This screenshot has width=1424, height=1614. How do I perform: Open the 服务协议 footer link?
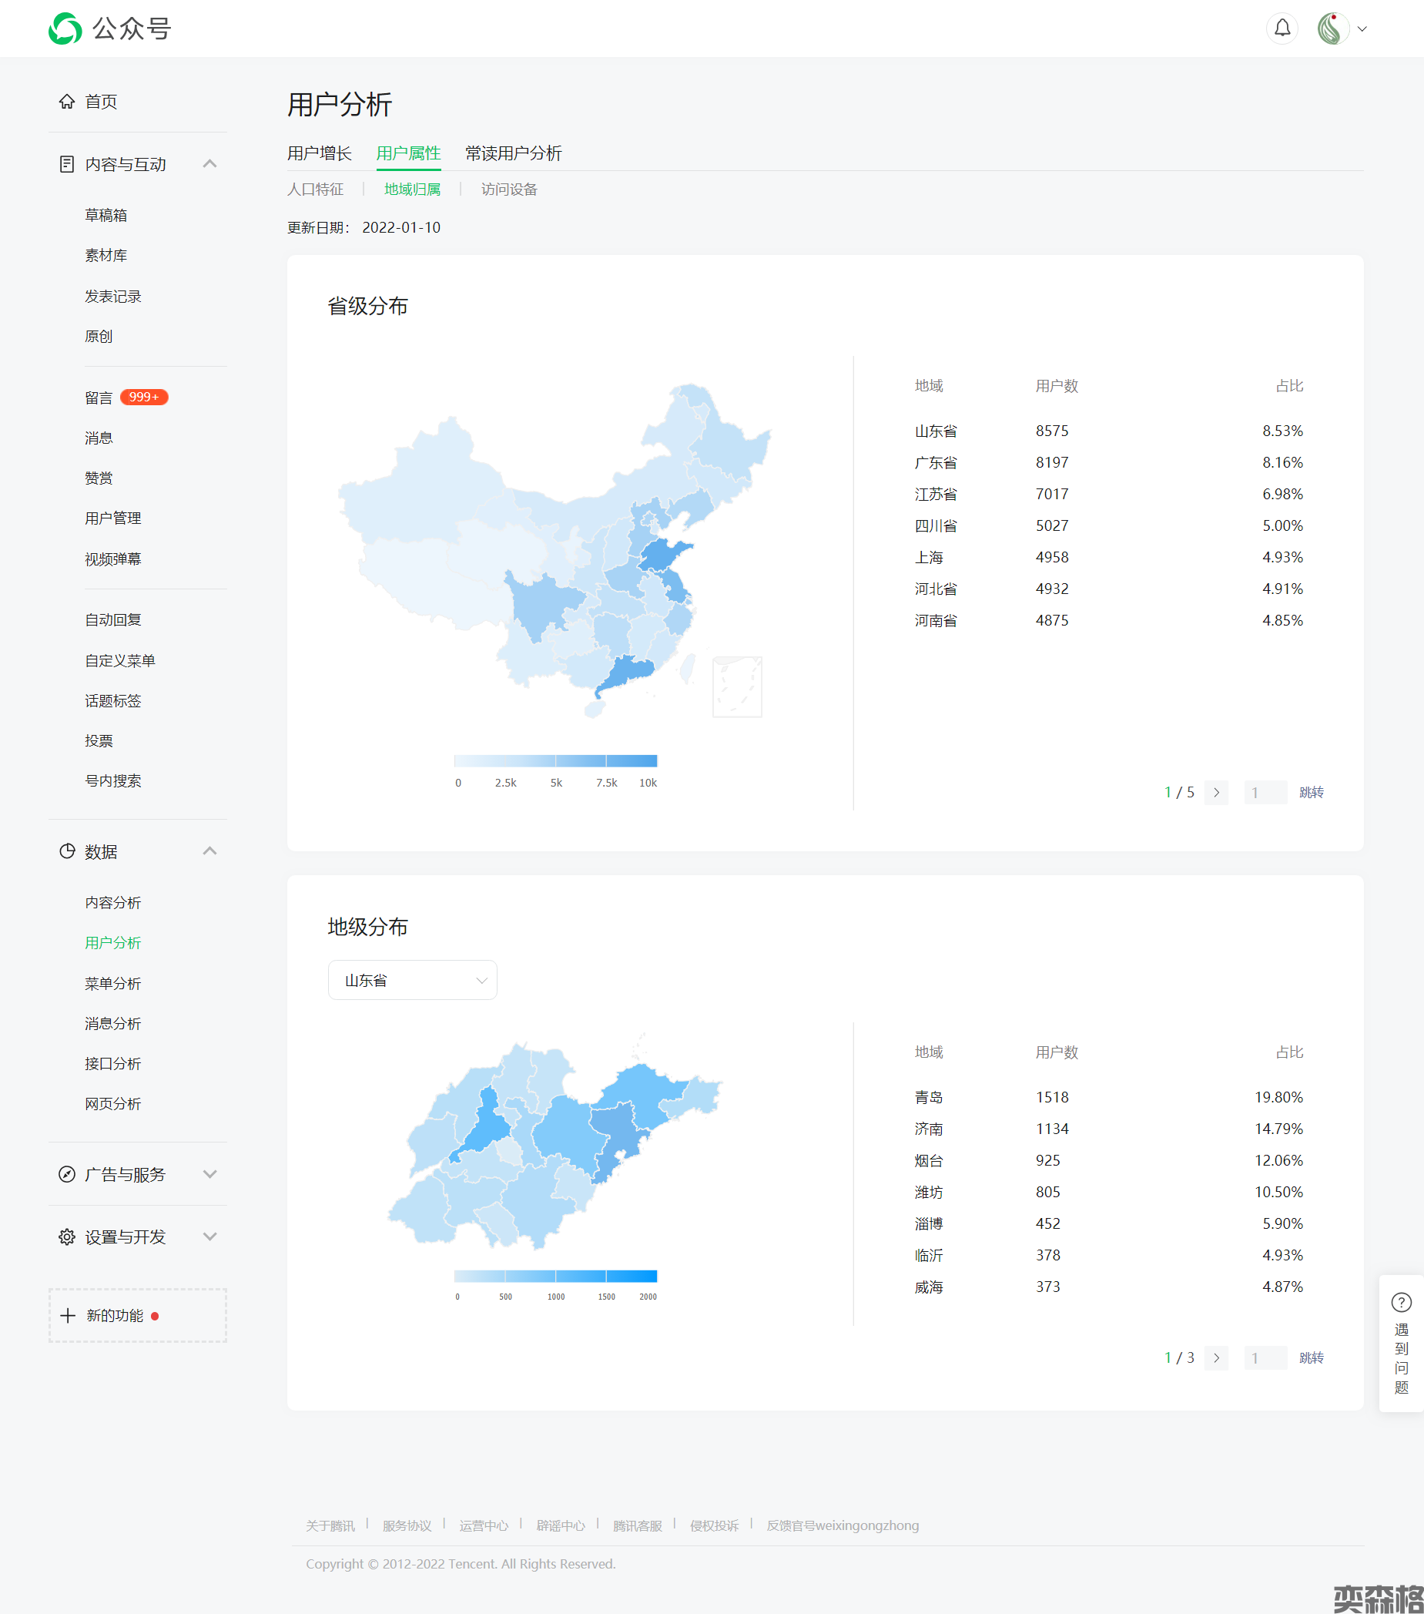coord(407,1525)
